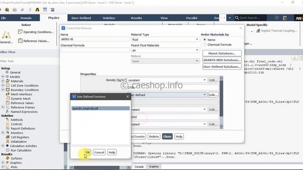303x170 pixels.
Task: Select Initialization tree item
Action: (x=18, y=142)
